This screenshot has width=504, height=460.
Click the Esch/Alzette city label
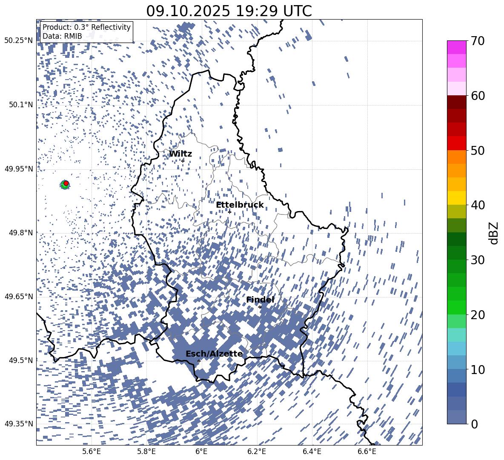click(x=214, y=354)
